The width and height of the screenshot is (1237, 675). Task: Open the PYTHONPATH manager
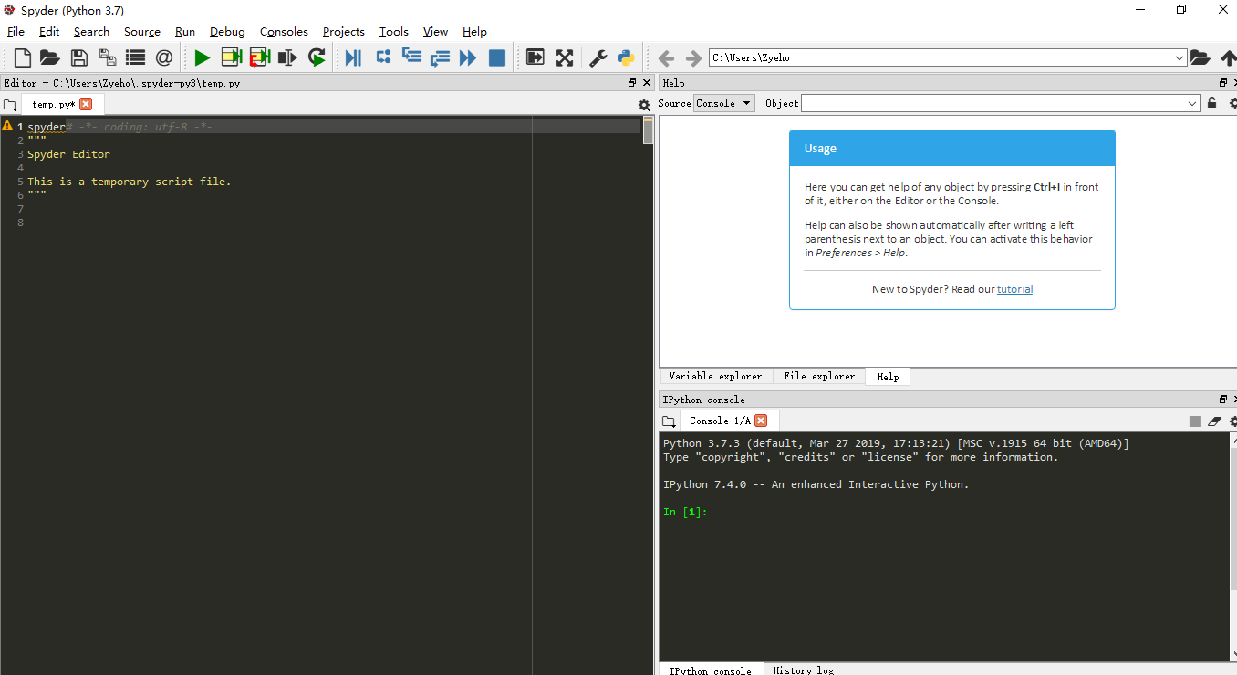point(626,58)
